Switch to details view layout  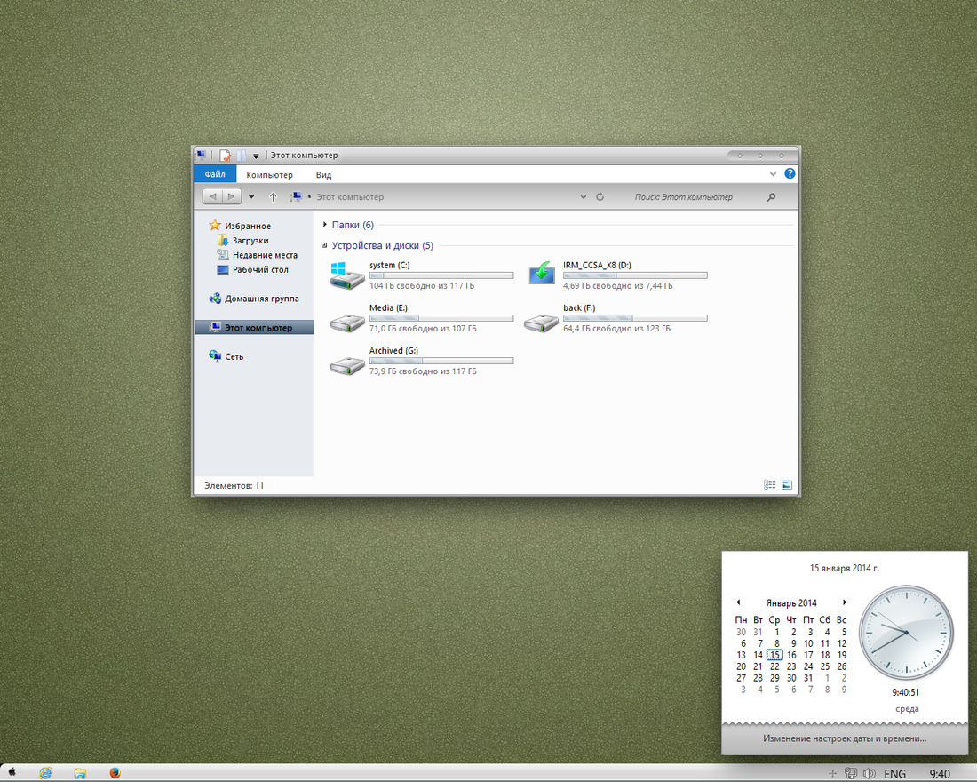coord(769,485)
